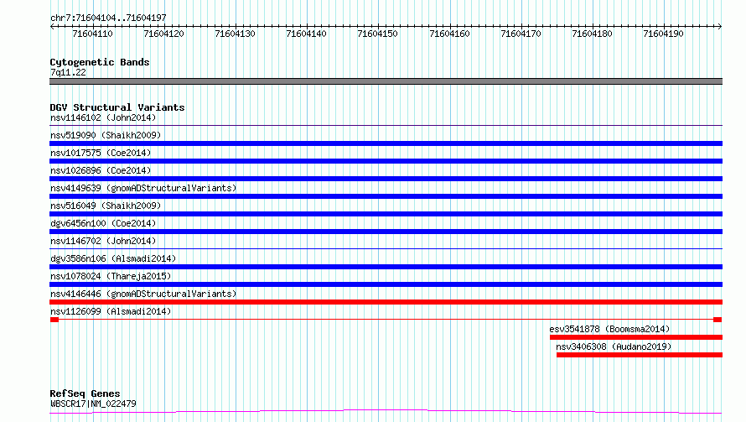Click ruler position 71604150
Screen dimensions: 746x422
[x=378, y=34]
